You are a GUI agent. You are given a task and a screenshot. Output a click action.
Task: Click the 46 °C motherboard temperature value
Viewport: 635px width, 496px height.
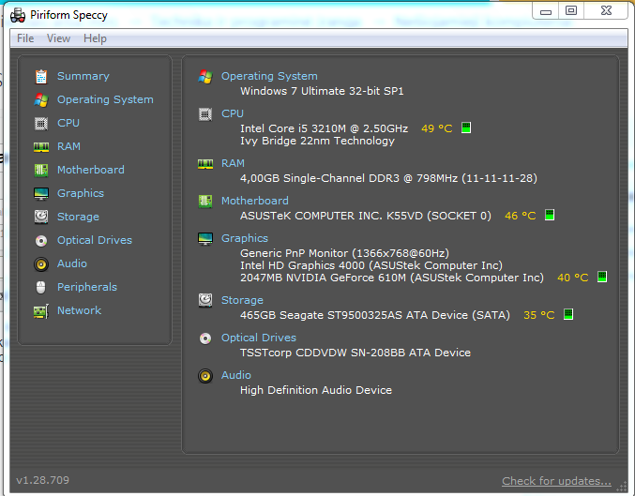point(520,216)
